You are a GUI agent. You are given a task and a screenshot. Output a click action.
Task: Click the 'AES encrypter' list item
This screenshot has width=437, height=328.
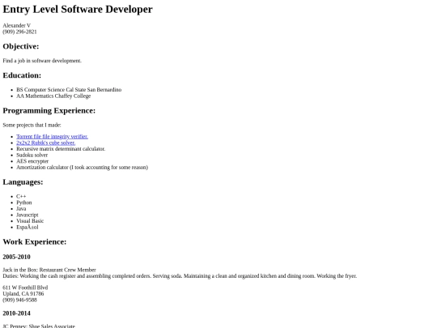[32, 161]
